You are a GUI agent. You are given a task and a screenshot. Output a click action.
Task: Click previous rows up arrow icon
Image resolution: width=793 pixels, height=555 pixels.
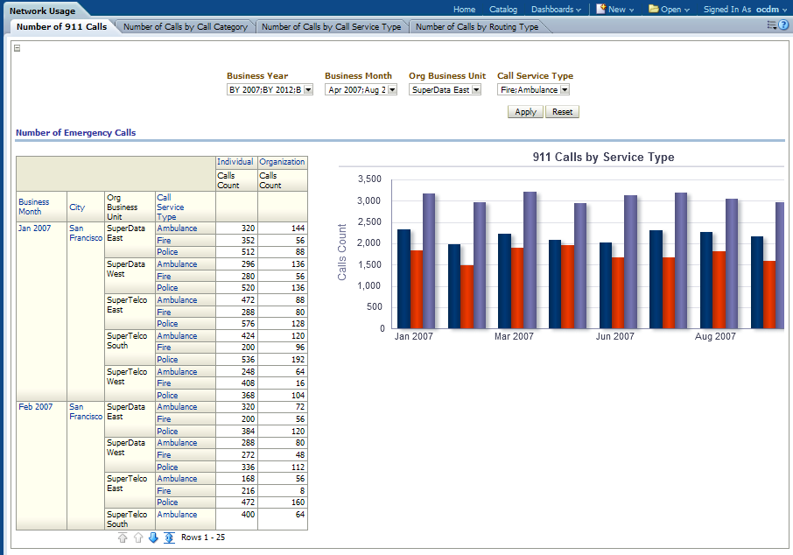[x=137, y=537]
